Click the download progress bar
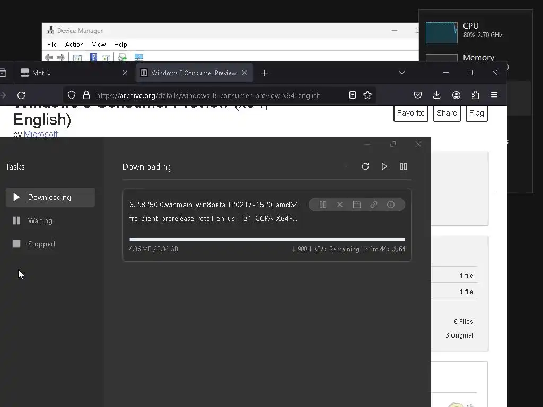The width and height of the screenshot is (543, 407). [x=267, y=239]
